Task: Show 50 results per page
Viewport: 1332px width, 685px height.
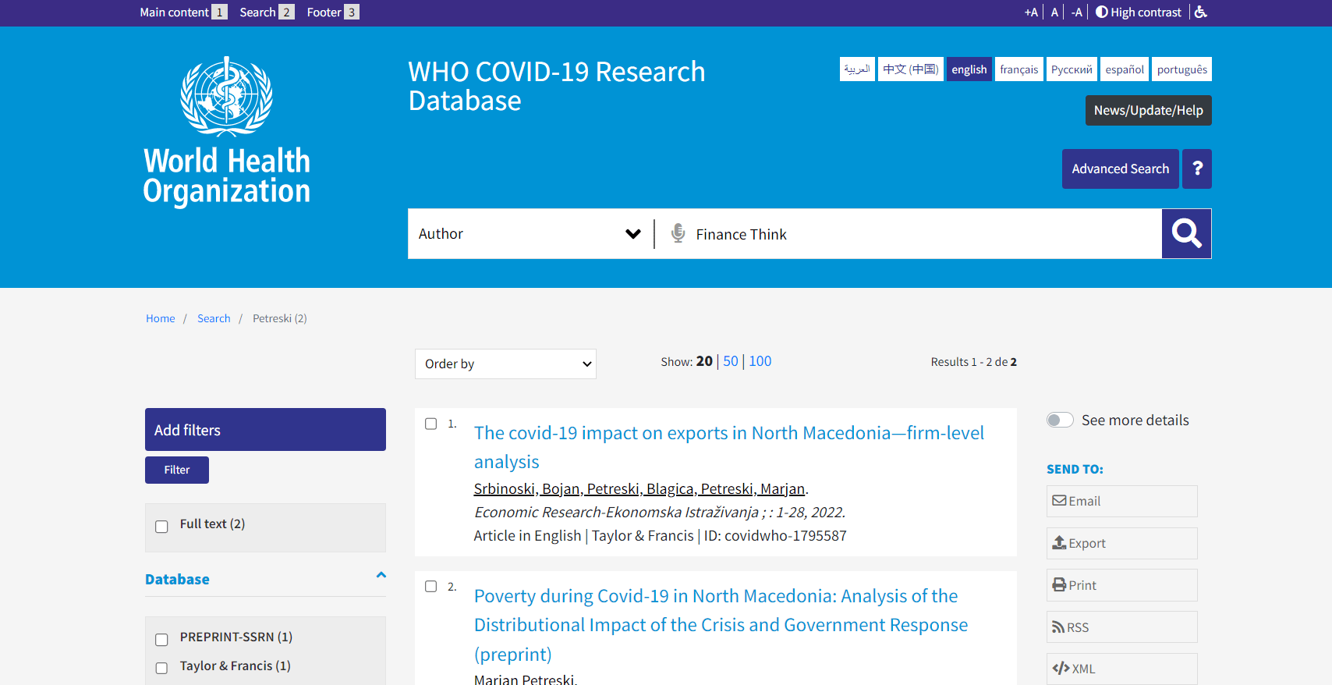Action: (x=731, y=361)
